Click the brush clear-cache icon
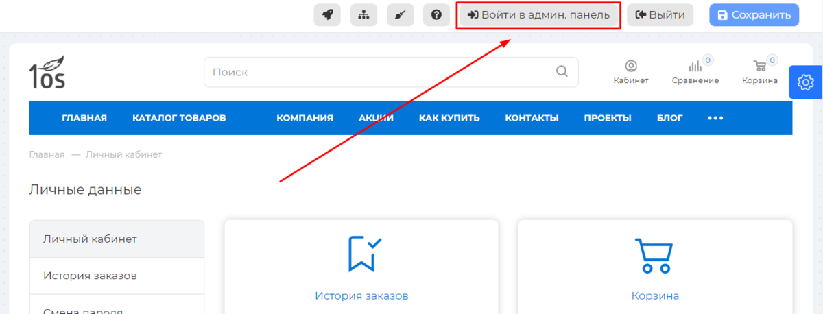 (x=400, y=14)
